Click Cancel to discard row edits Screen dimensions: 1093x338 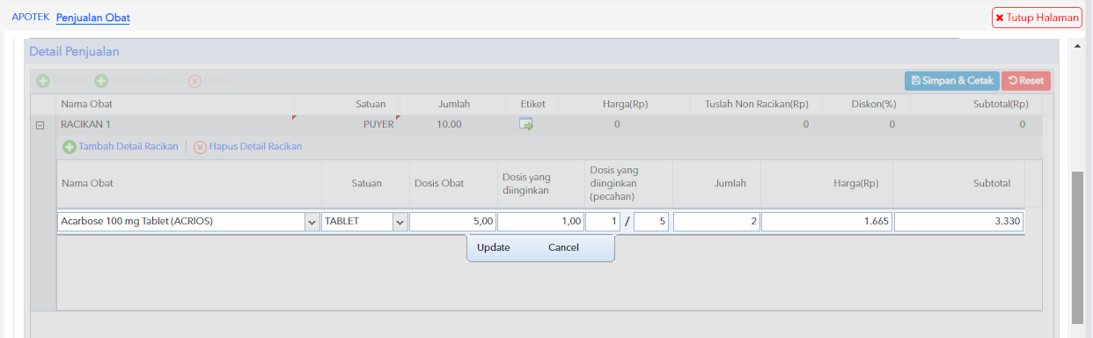[x=563, y=247]
